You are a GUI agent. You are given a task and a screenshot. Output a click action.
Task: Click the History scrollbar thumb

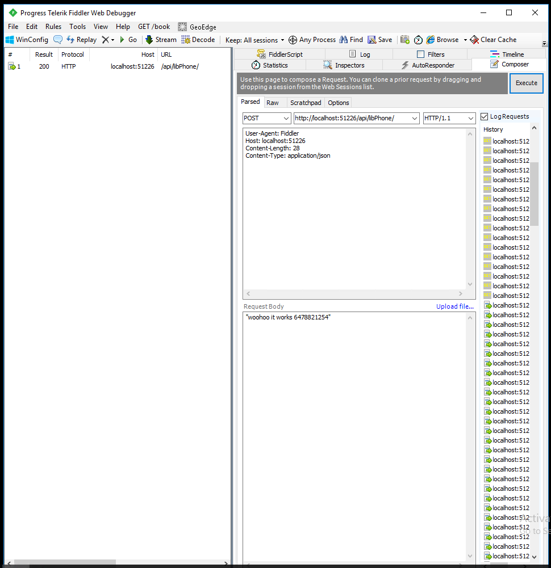coord(535,194)
